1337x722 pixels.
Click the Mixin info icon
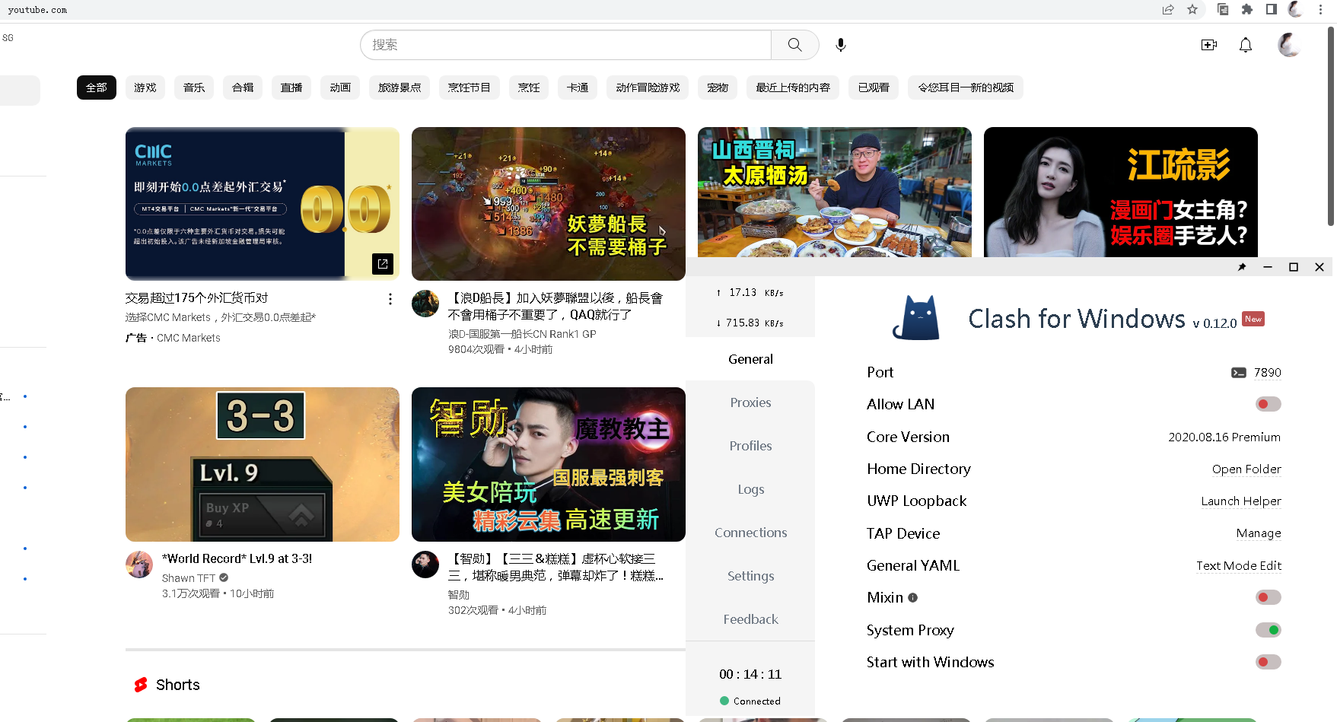tap(913, 598)
